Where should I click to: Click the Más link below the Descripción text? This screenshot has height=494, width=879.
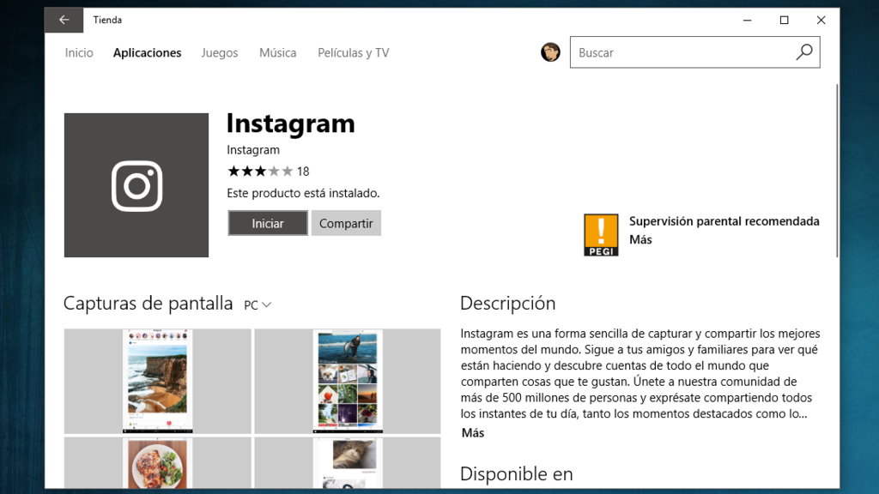point(473,433)
